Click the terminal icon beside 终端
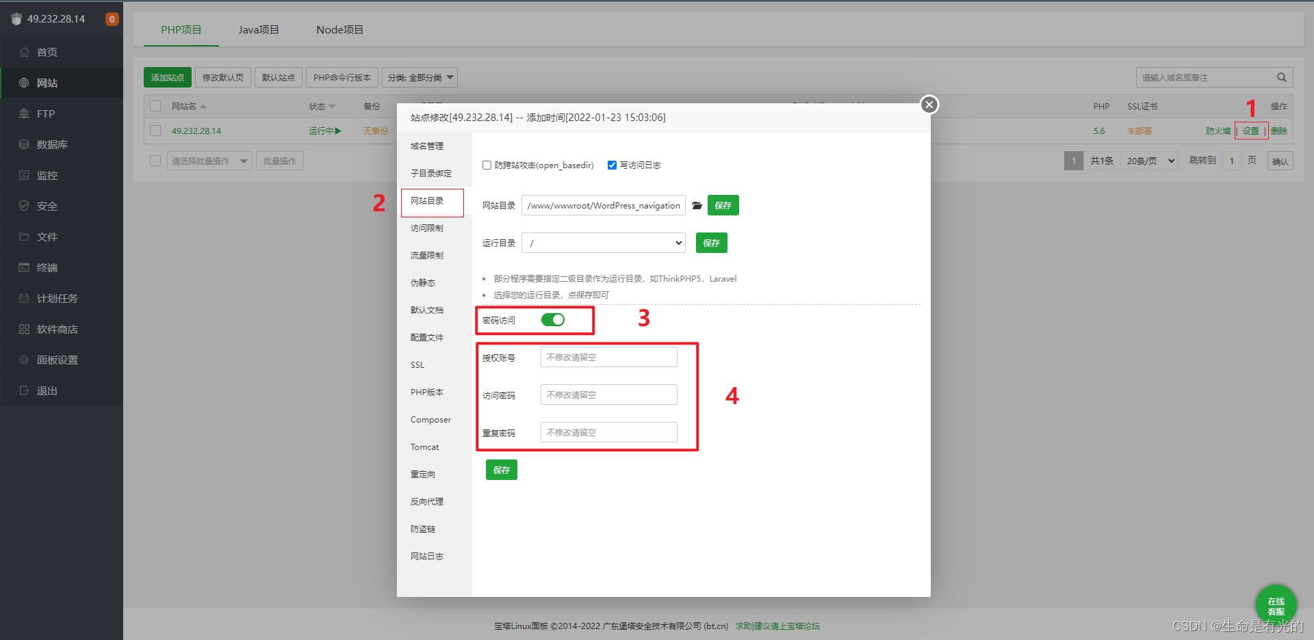Image resolution: width=1314 pixels, height=640 pixels. (x=24, y=267)
